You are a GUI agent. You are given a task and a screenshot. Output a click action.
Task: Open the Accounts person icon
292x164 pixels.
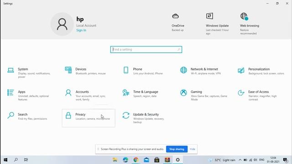(x=68, y=92)
